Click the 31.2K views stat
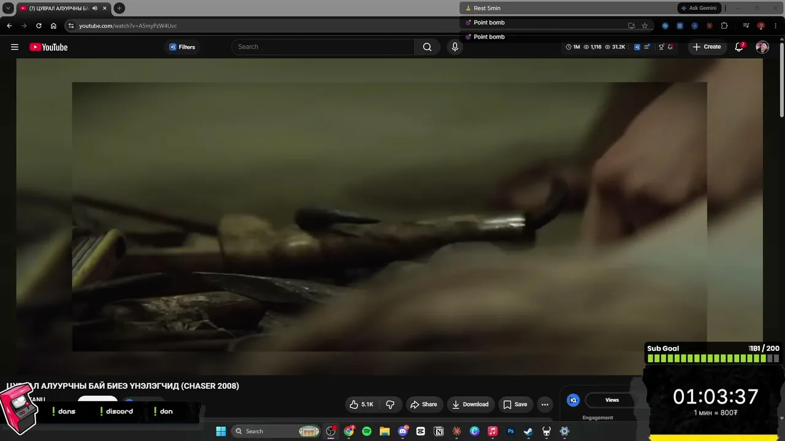Screen dimensions: 785x441 click(x=615, y=47)
